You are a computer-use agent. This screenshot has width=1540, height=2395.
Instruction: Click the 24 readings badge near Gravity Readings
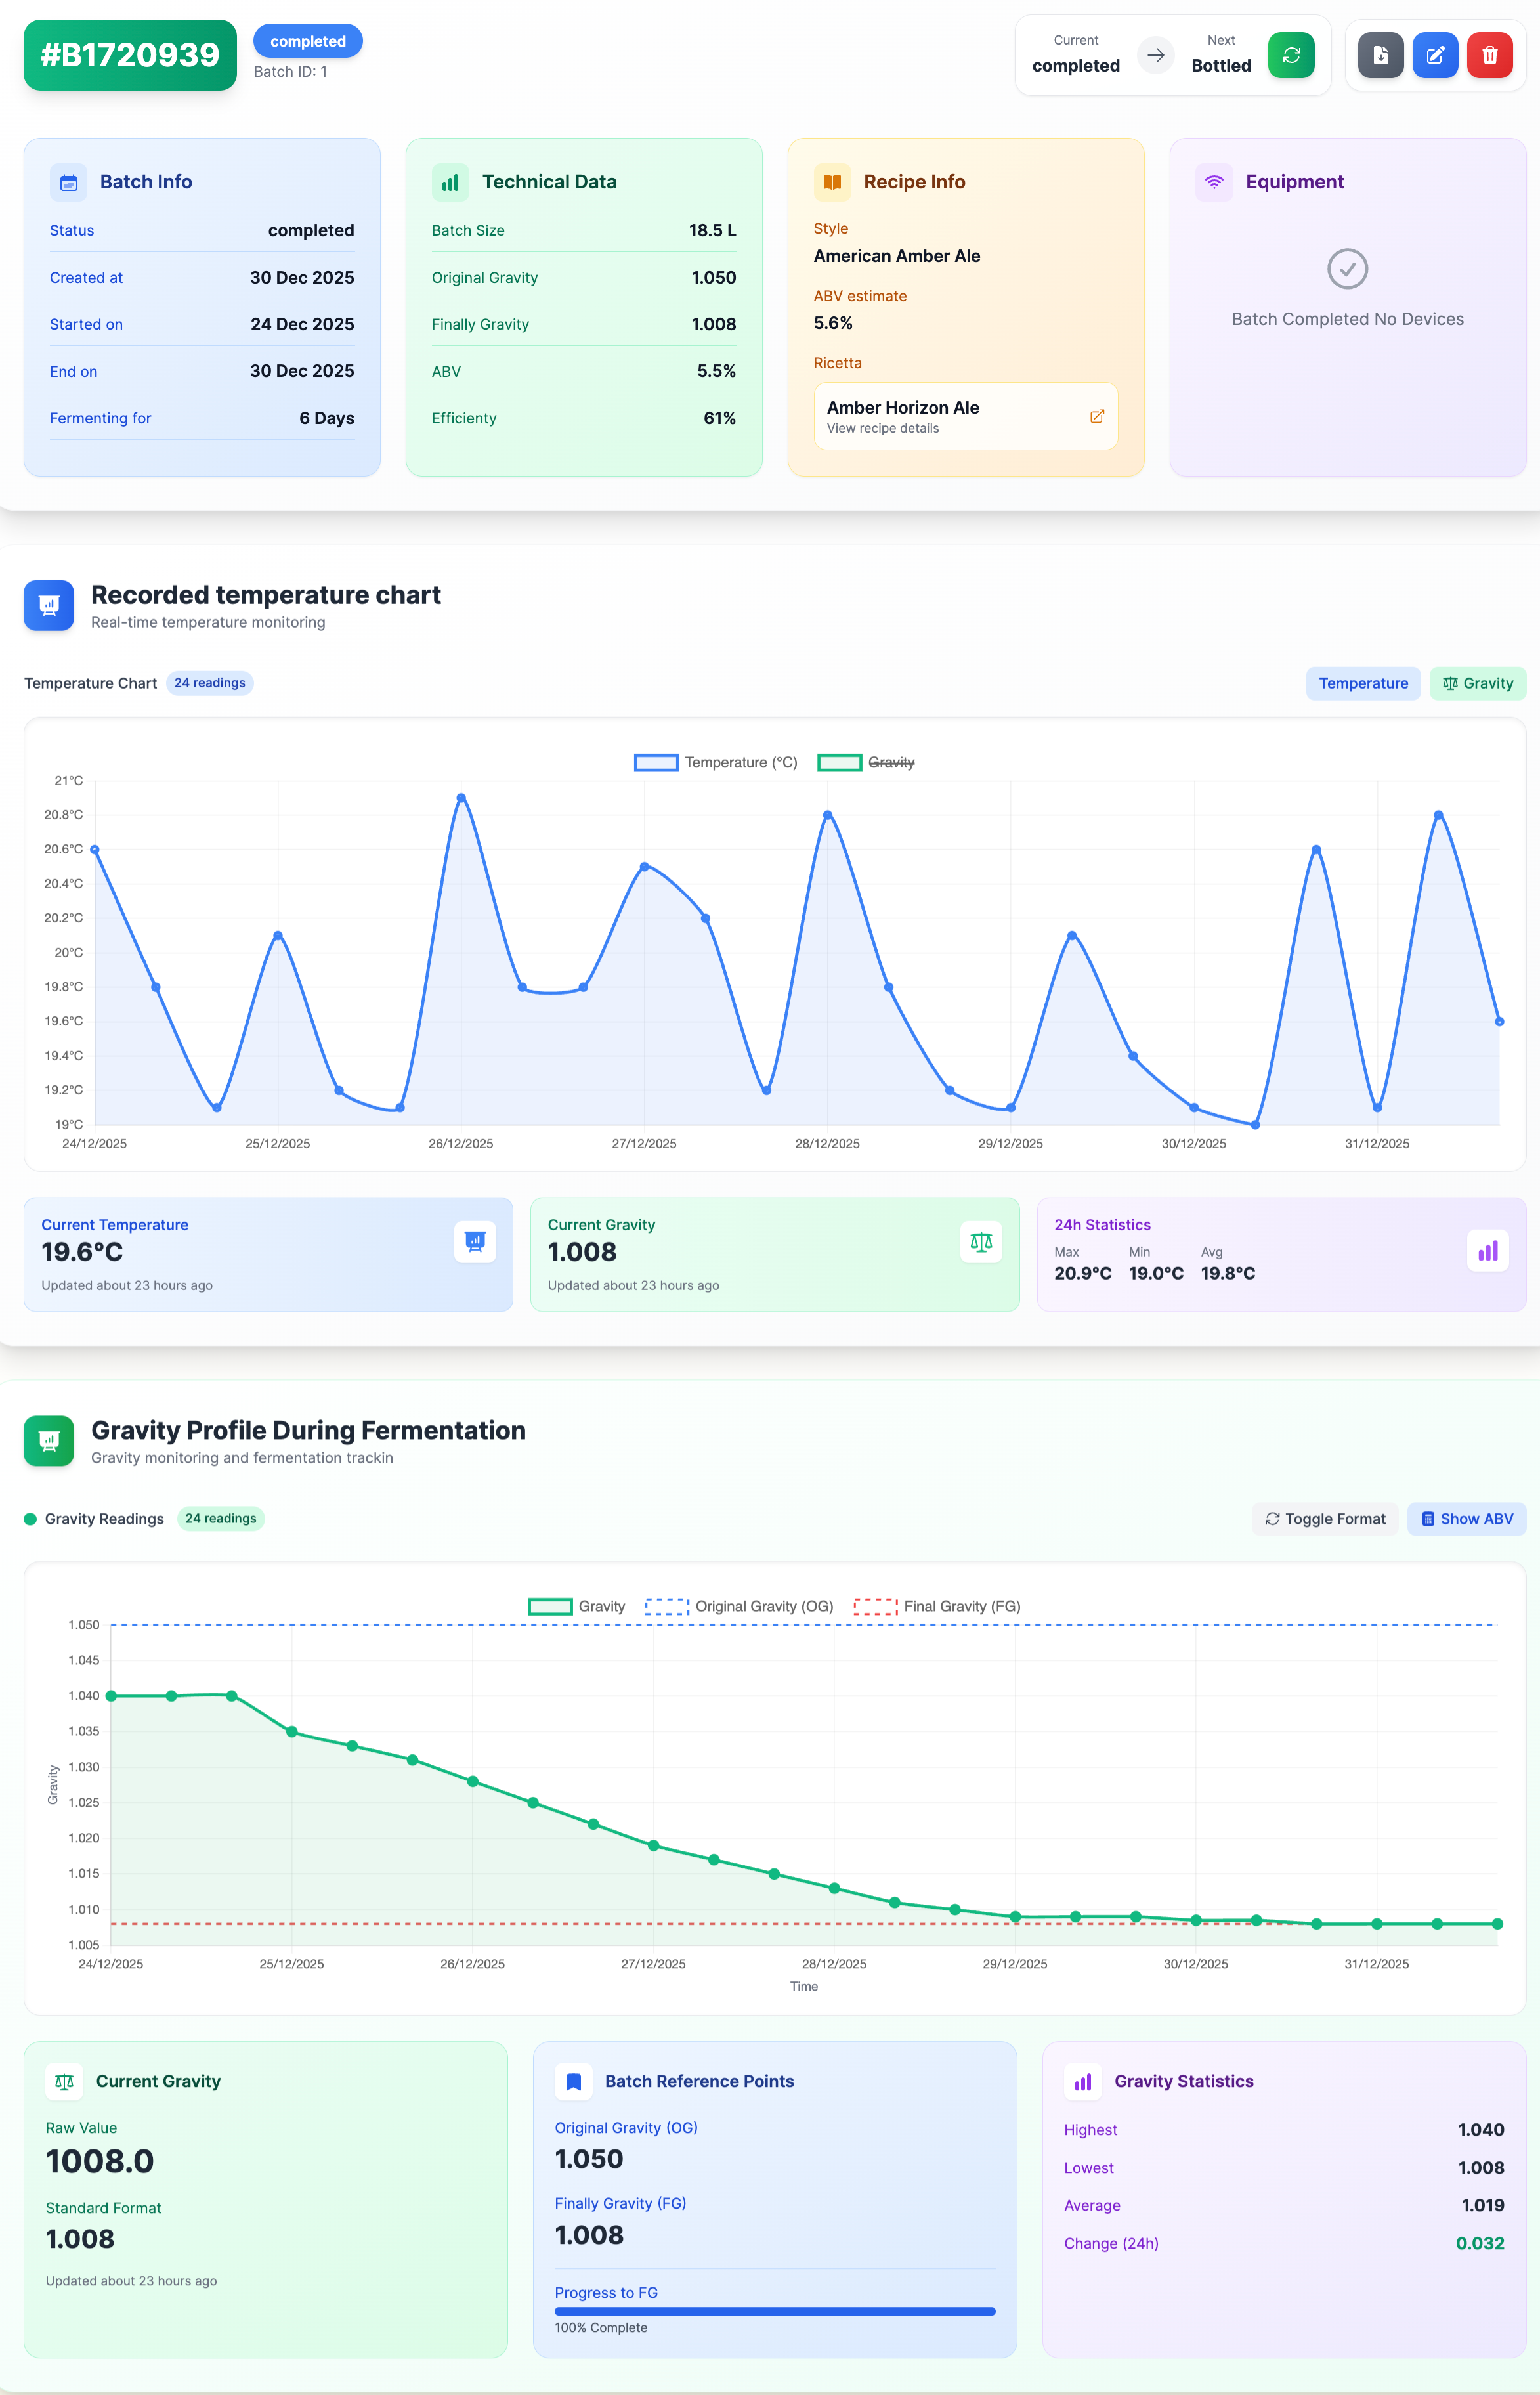click(220, 1518)
